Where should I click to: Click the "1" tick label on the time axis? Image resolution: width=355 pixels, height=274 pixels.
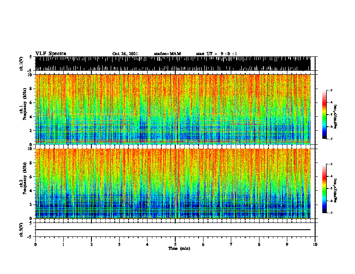coord(63,244)
